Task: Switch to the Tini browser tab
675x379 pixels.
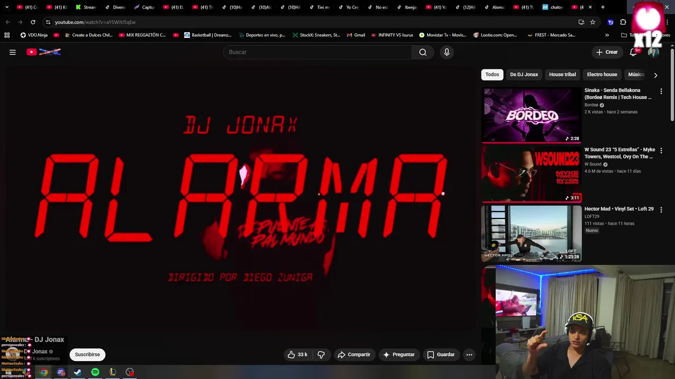Action: click(320, 7)
